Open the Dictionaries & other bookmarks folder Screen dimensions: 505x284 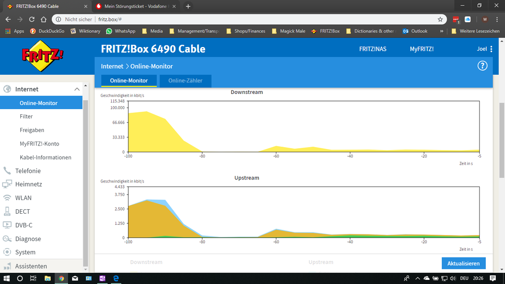tap(371, 31)
